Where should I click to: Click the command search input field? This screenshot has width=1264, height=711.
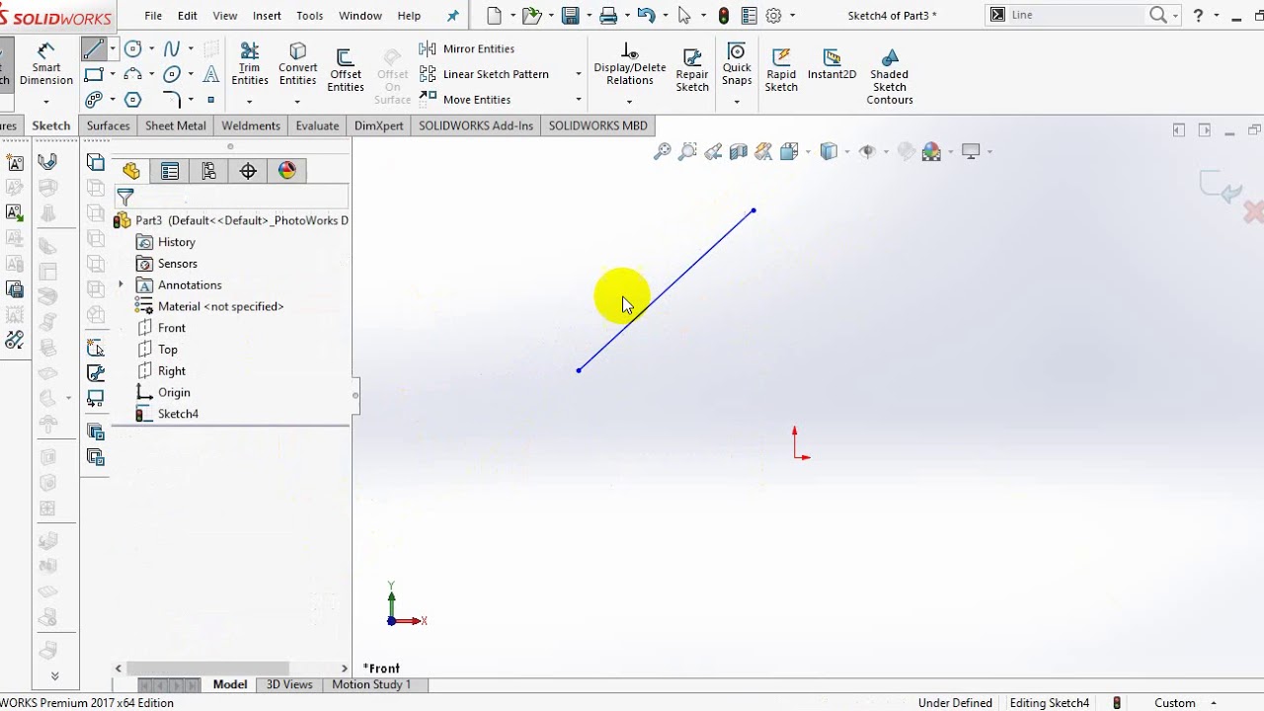(1077, 15)
